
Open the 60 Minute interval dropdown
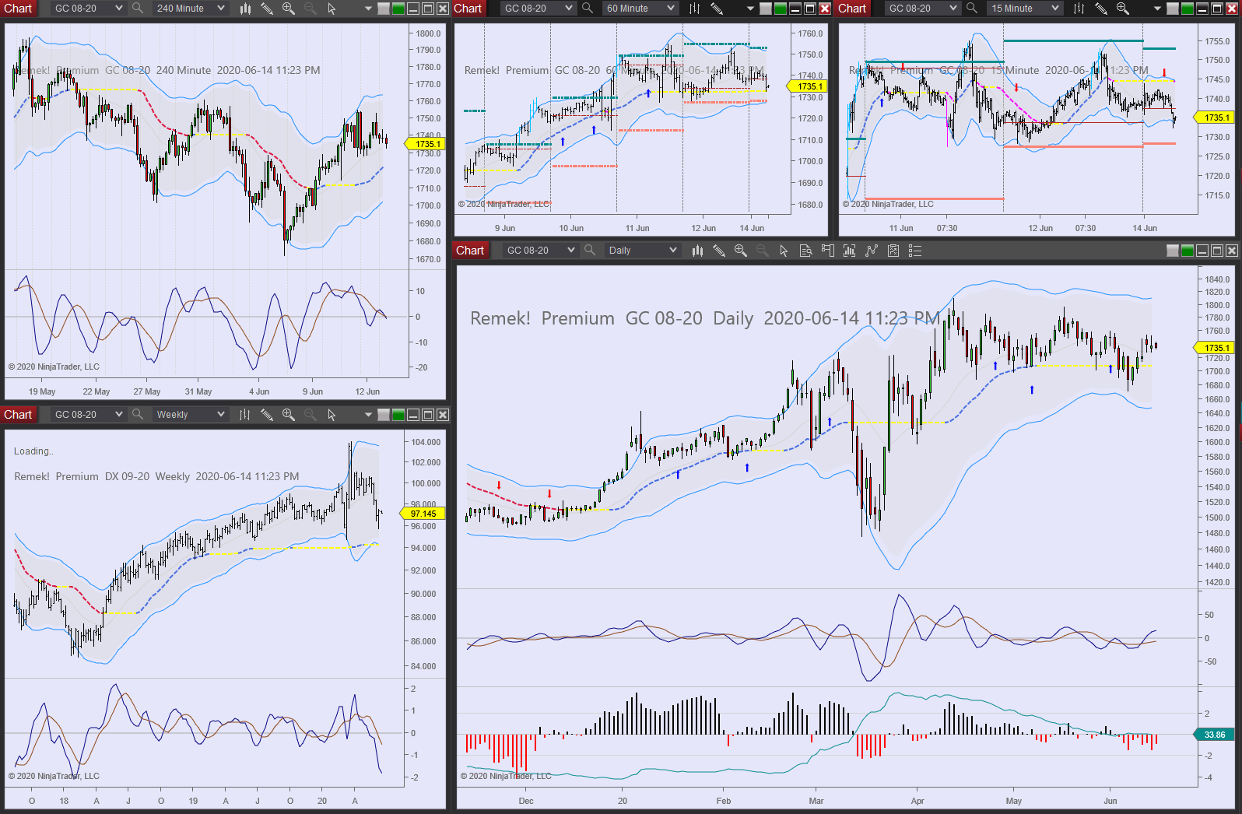(640, 9)
